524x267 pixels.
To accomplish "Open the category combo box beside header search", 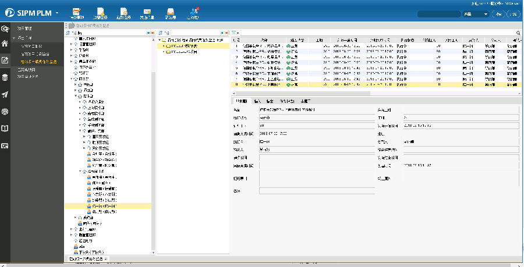I will [x=476, y=13].
